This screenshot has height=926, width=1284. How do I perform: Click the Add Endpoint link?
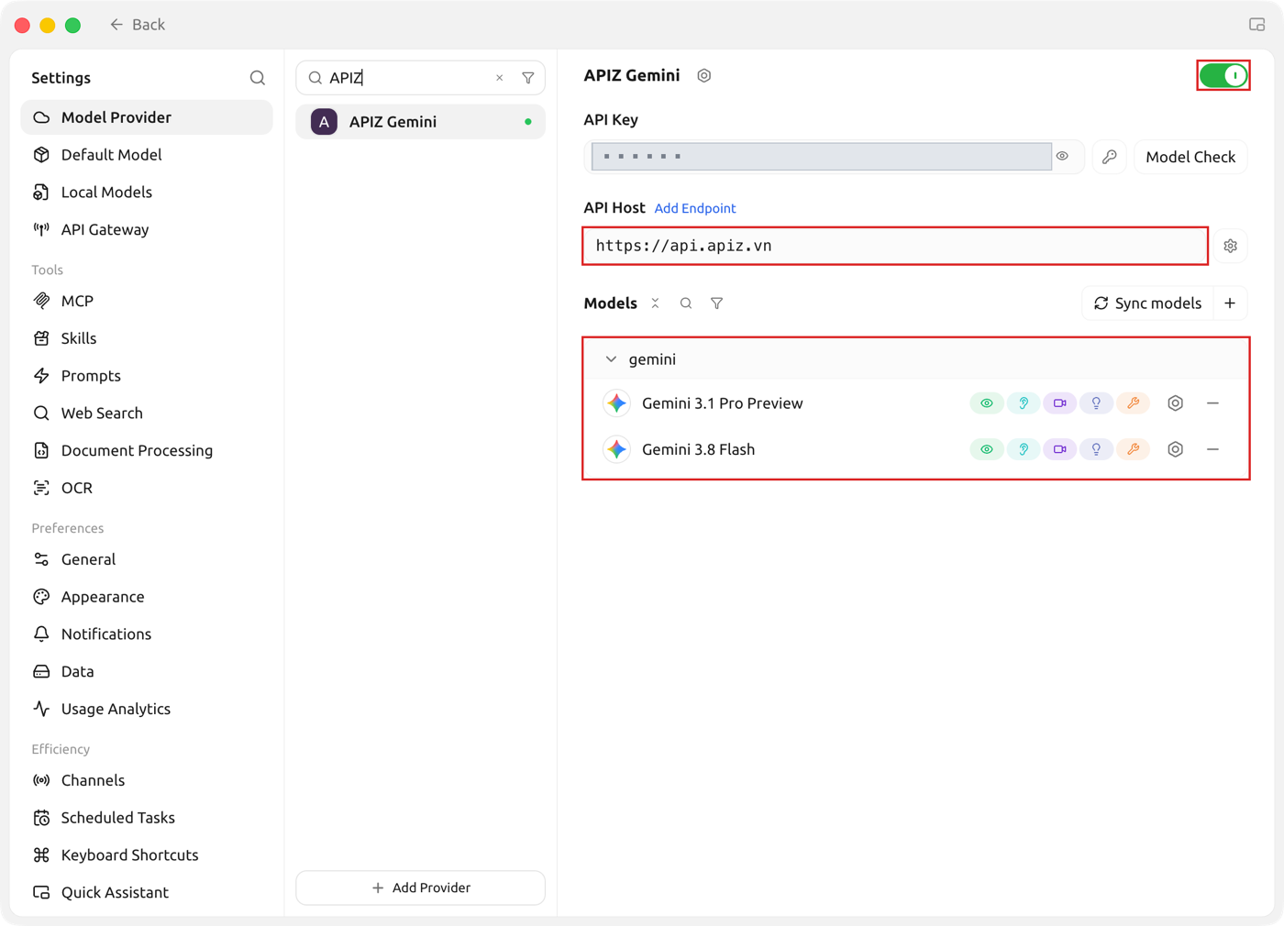[x=695, y=208]
